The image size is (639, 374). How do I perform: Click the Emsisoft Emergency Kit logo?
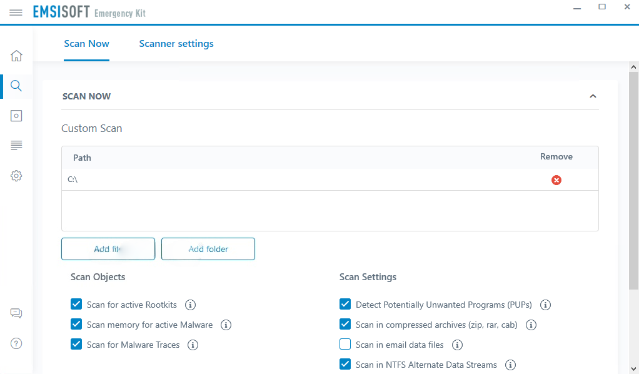coord(89,12)
